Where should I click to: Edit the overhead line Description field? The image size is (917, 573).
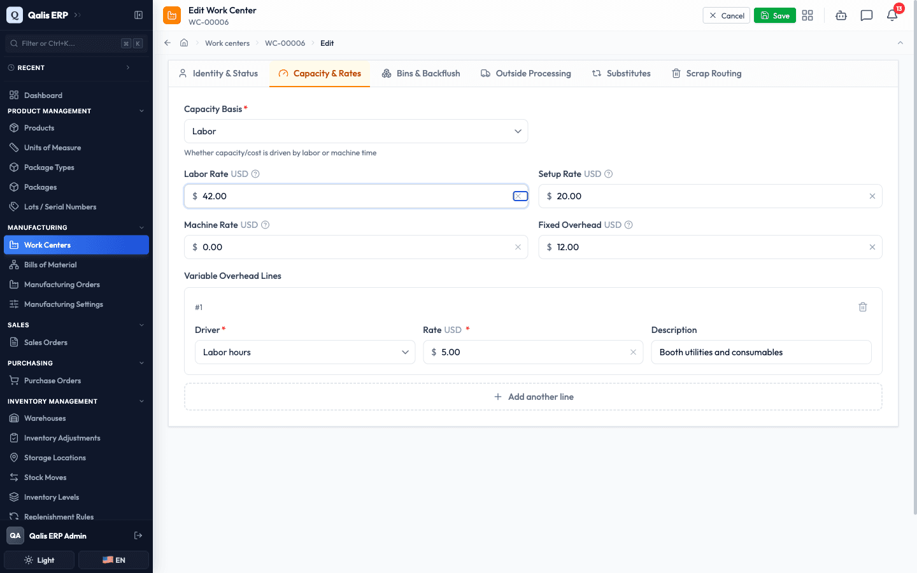coord(762,352)
